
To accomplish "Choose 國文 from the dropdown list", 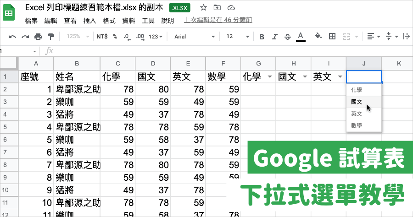I will point(364,102).
